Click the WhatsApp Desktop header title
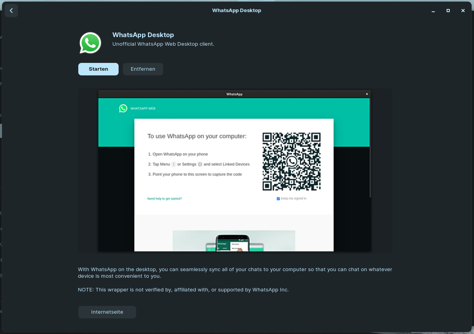The width and height of the screenshot is (474, 334). tap(236, 11)
